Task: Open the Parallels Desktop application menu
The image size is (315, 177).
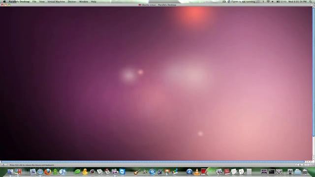Action: point(19,1)
